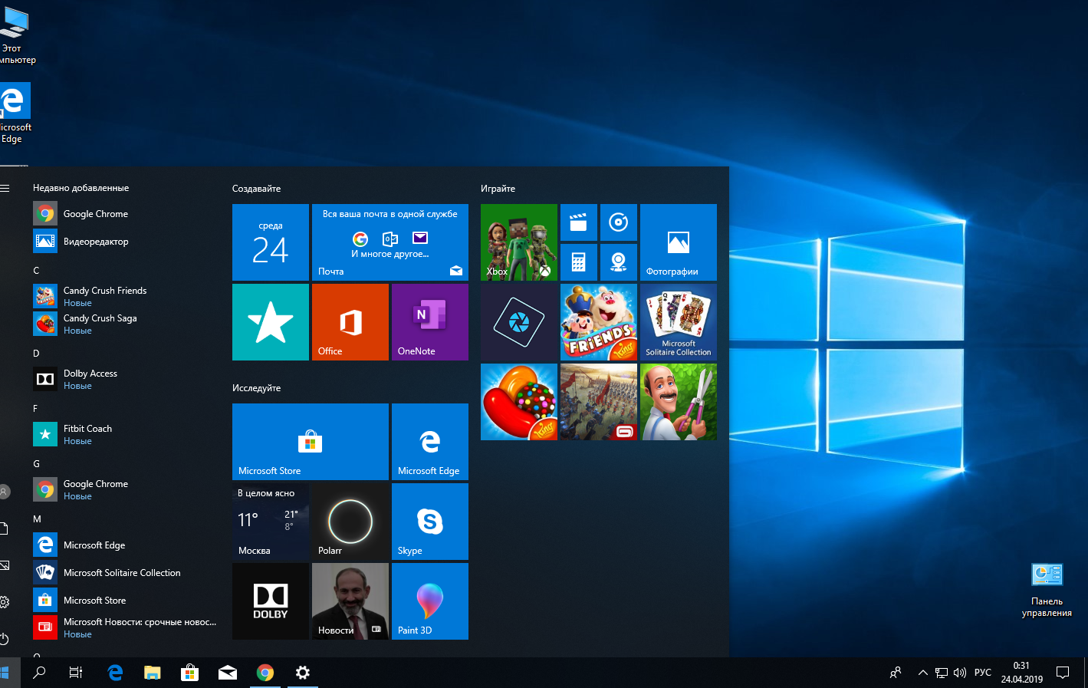This screenshot has height=688, width=1088.
Task: Click the Играйте tile group title
Action: pyautogui.click(x=498, y=188)
